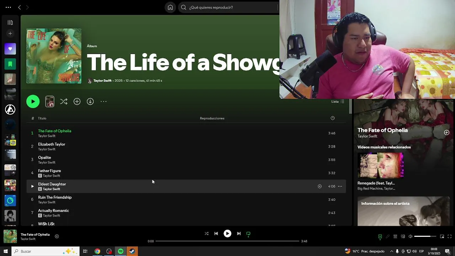This screenshot has width=455, height=256.
Task: Mute volume with the speaker icon
Action: [411, 236]
